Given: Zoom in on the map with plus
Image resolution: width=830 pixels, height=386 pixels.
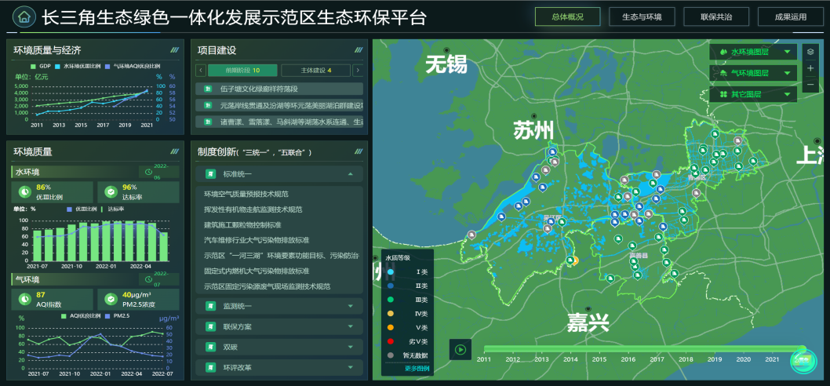Looking at the screenshot, I should [x=810, y=68].
